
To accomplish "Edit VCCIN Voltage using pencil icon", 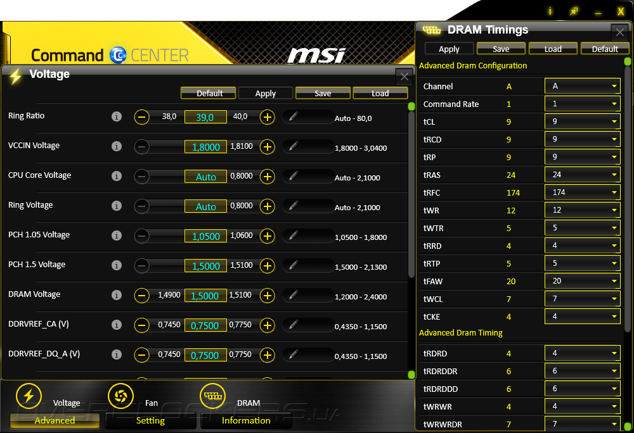I will click(x=294, y=146).
